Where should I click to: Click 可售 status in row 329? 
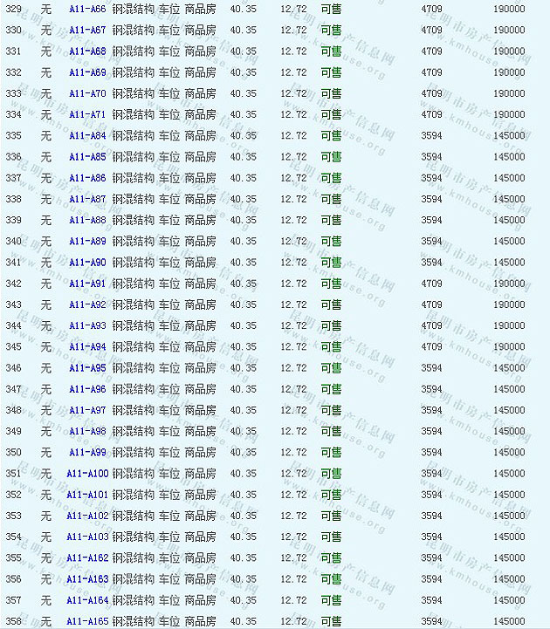(x=331, y=10)
